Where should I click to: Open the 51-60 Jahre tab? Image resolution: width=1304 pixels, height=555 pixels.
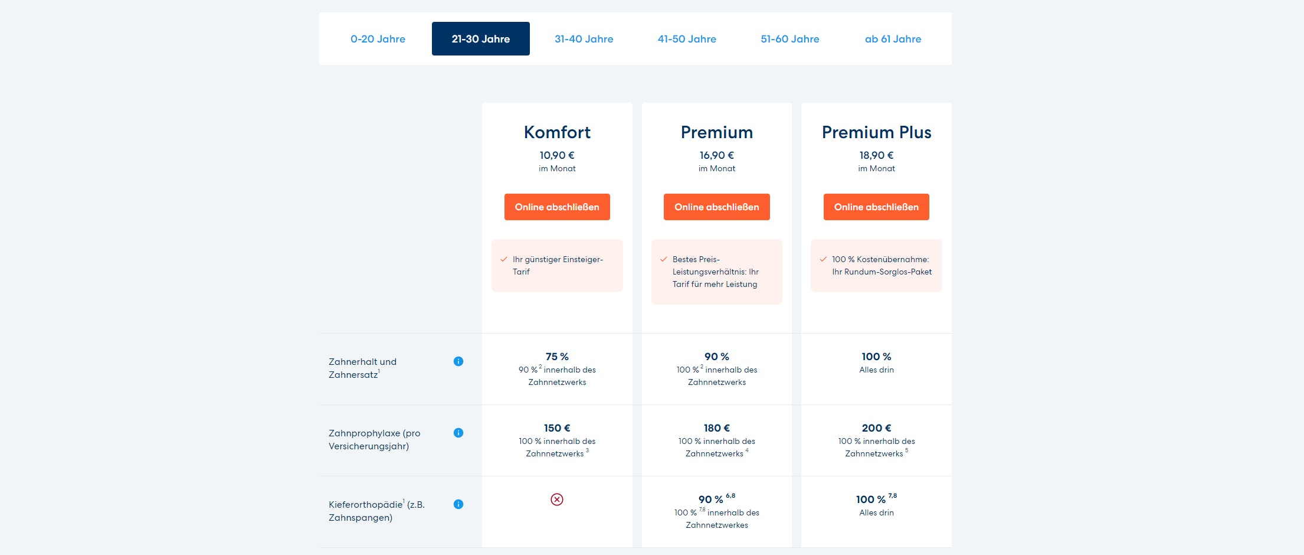[x=790, y=39]
